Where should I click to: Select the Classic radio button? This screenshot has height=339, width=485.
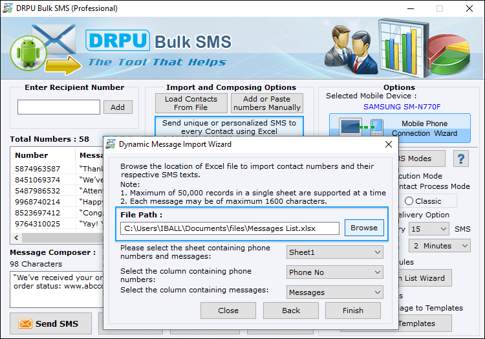point(409,201)
